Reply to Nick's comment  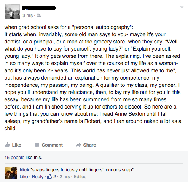[38, 177]
